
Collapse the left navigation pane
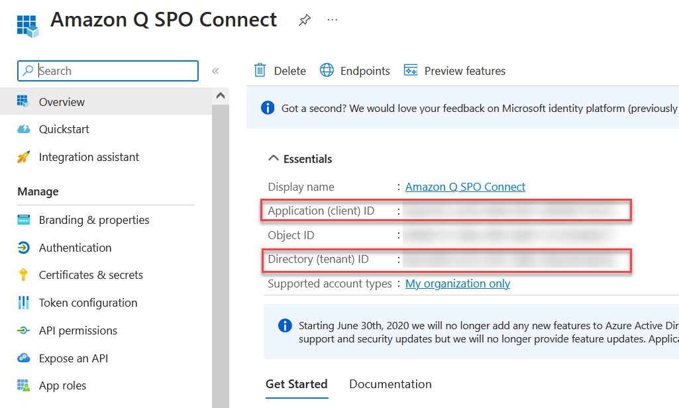215,70
